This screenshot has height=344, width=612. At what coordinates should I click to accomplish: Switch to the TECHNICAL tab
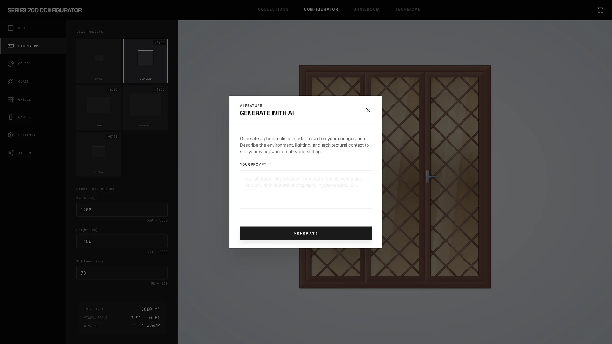pos(408,9)
